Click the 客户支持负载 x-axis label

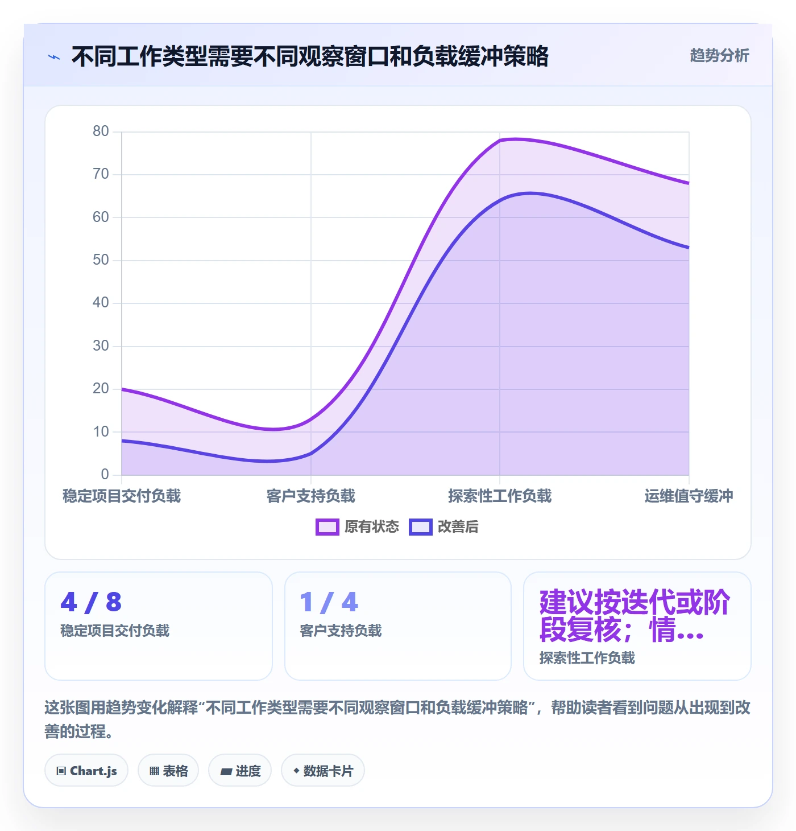click(x=311, y=496)
